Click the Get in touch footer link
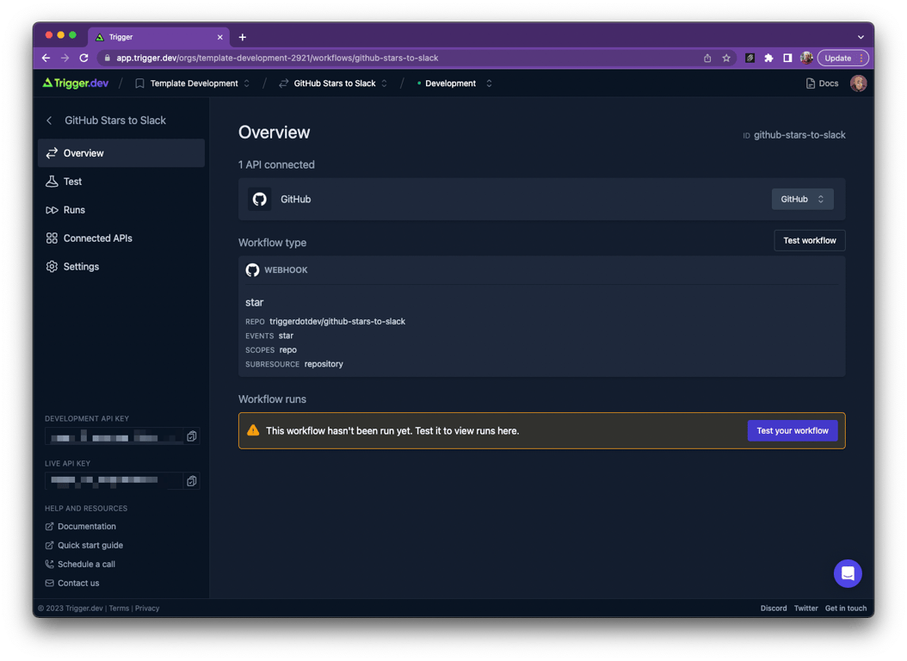The image size is (907, 661). 846,608
